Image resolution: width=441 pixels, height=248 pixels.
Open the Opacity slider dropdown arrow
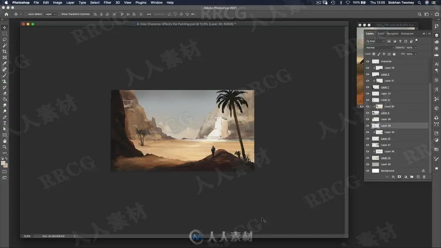point(416,48)
